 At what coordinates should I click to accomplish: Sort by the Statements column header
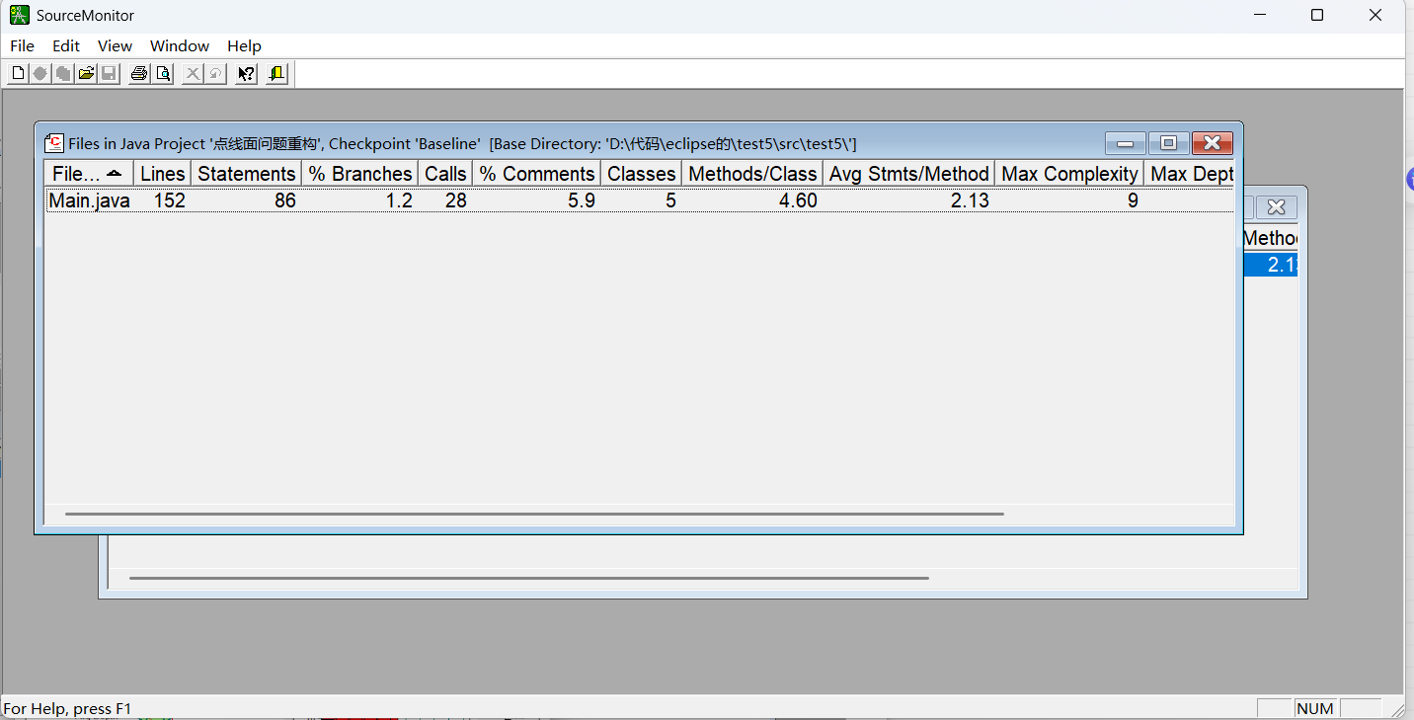click(247, 174)
